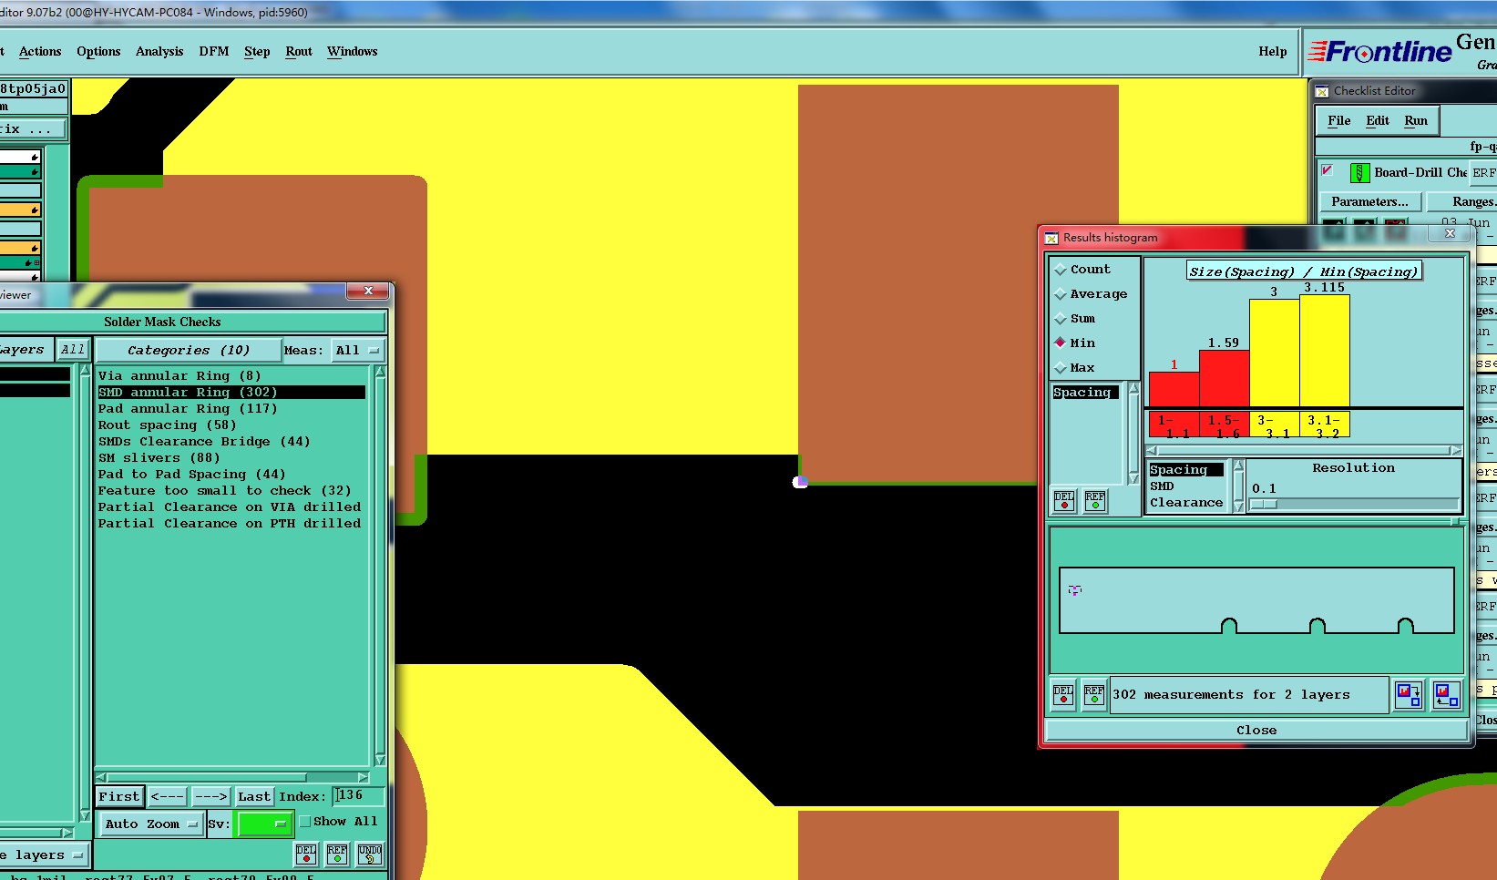Toggle Board-Drill Checks checkbox in Checklist Editor

coord(1328,170)
